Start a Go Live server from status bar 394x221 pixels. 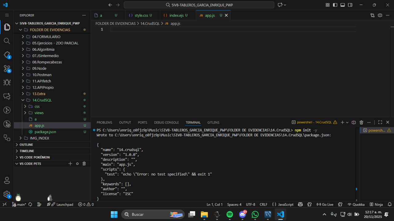[x=325, y=204]
